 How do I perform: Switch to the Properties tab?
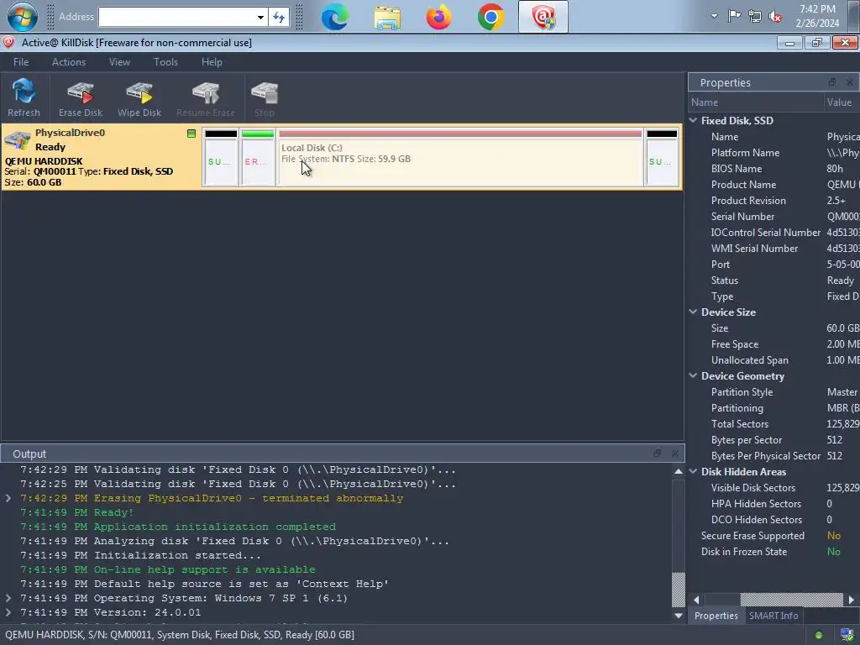(x=716, y=616)
